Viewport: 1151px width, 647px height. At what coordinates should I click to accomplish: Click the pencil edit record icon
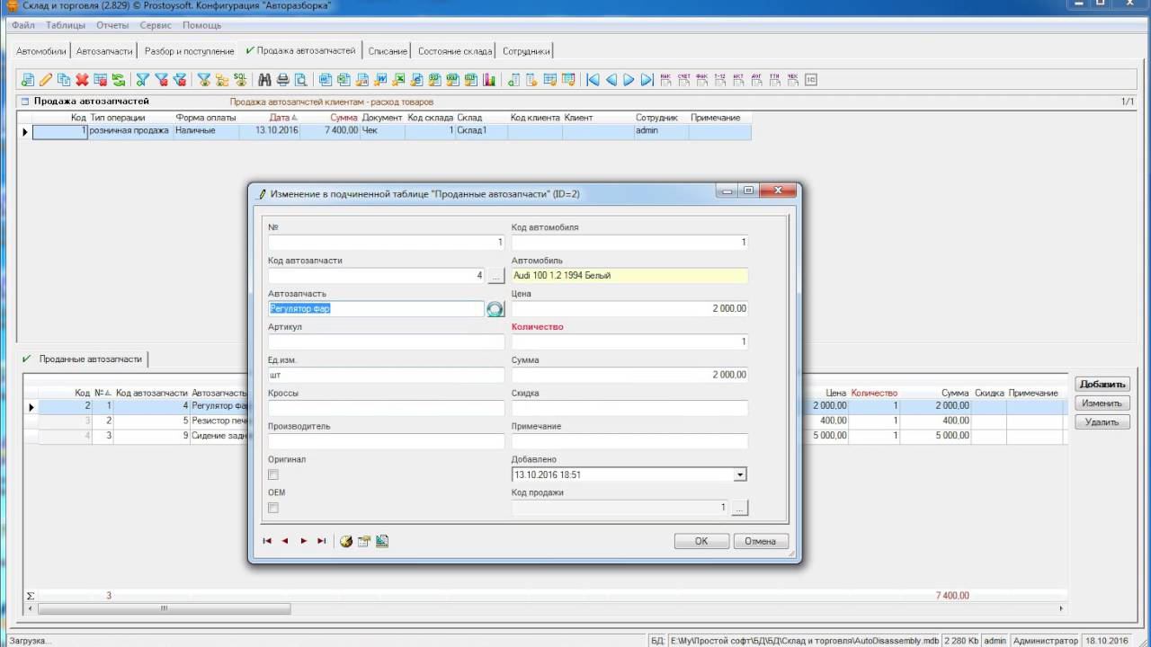(x=46, y=80)
